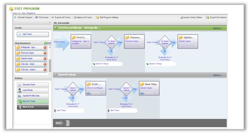Collapse the left sidebar with double-arrow icon
Viewport: 250px width, 134px height.
[x=49, y=23]
